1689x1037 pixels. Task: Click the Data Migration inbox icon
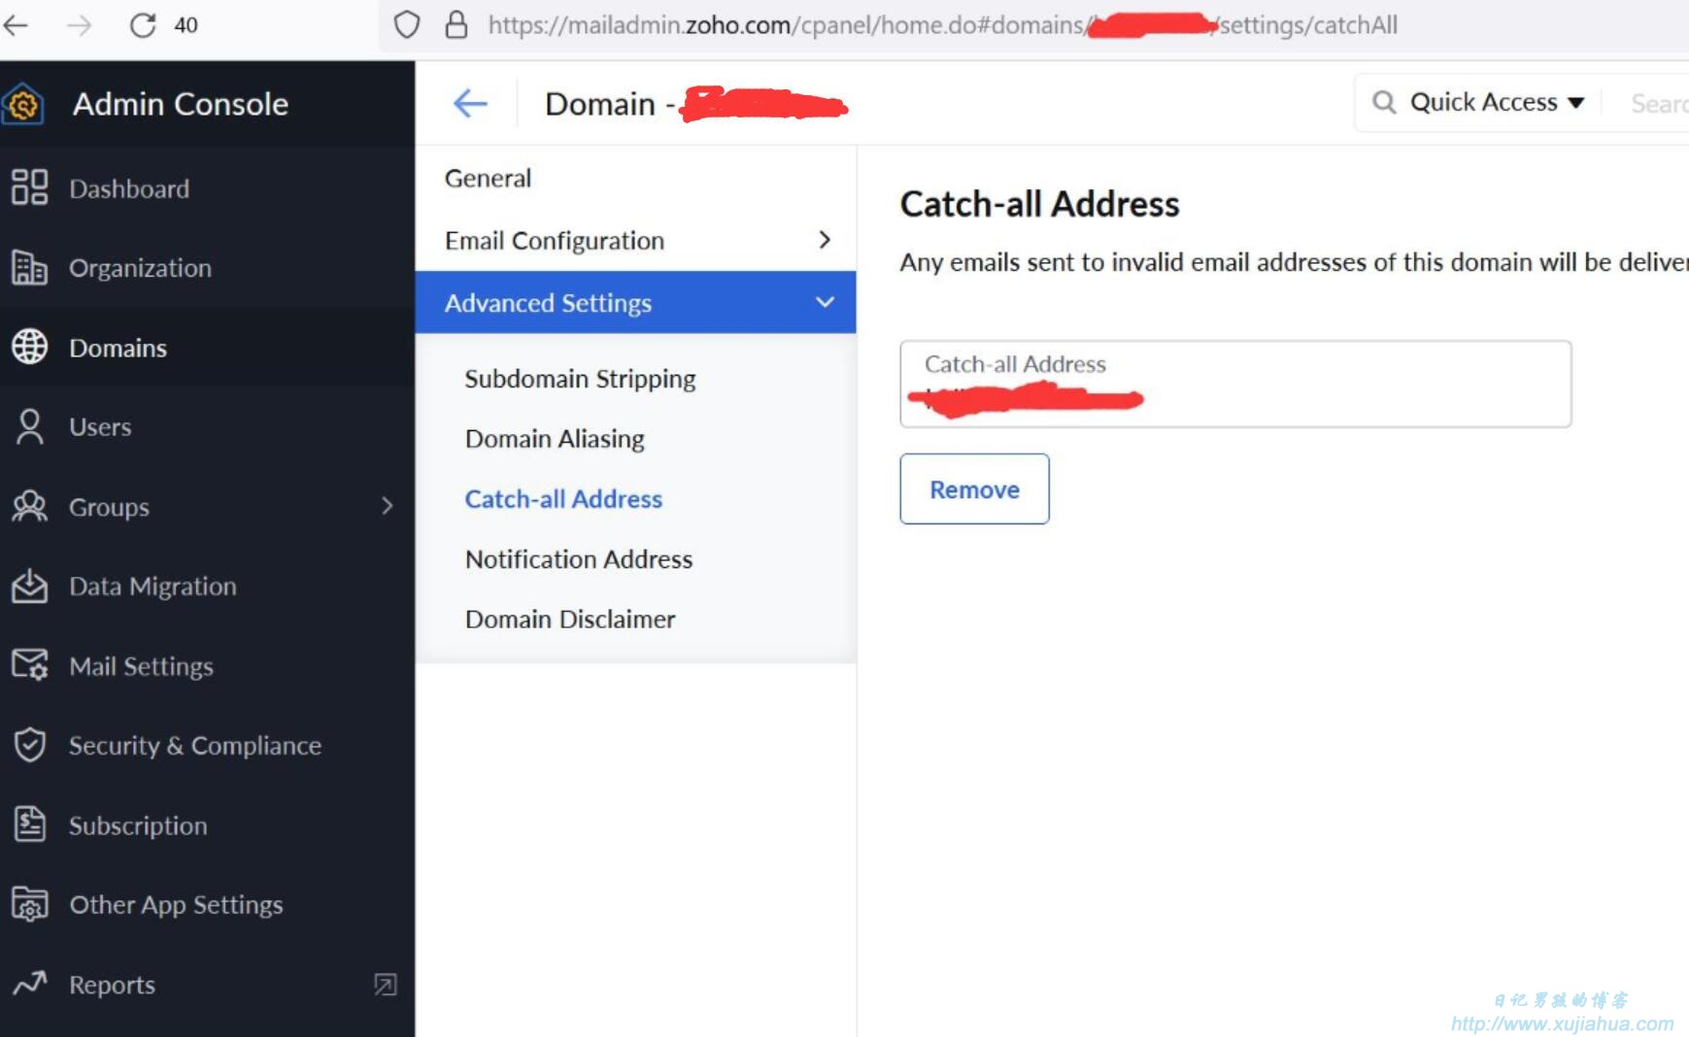(x=29, y=585)
